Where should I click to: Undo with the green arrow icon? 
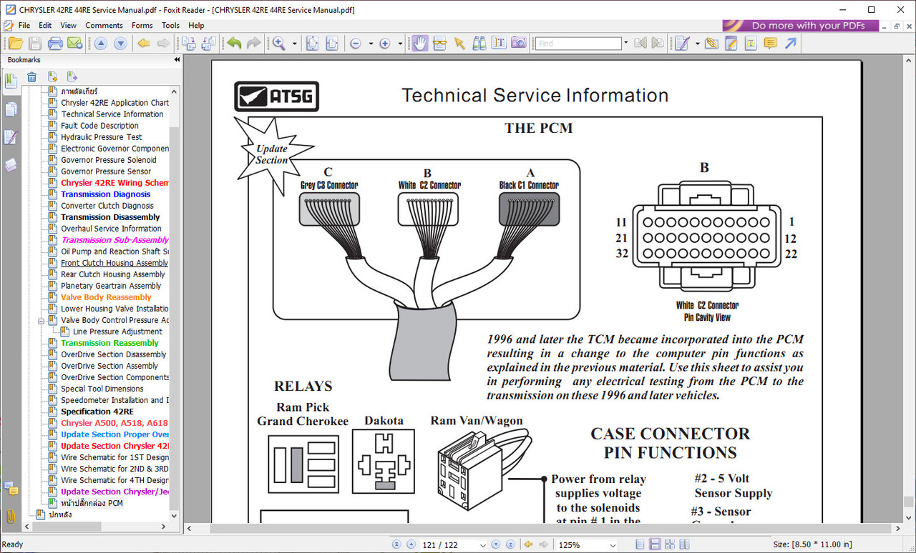click(x=234, y=44)
